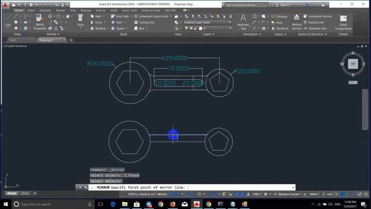Click the Move tool in Modify panel
The image size is (371, 209).
(50, 16)
